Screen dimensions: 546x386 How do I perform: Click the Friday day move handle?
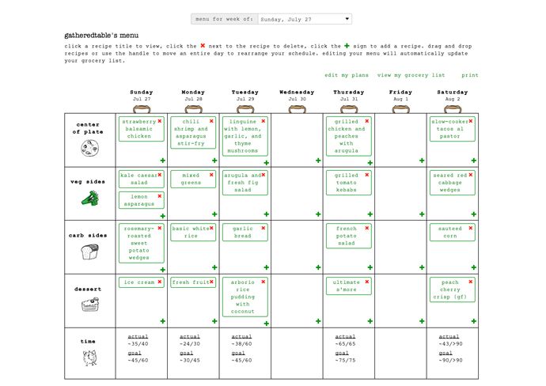400,109
